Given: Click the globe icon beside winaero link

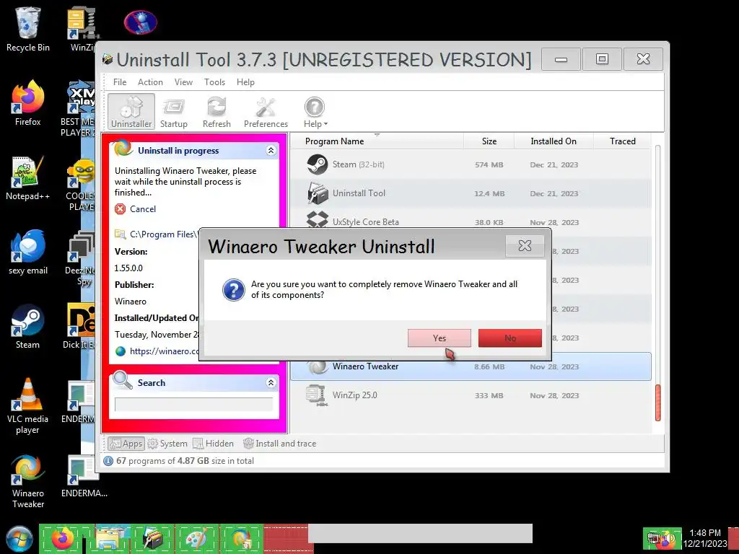Looking at the screenshot, I should (121, 351).
